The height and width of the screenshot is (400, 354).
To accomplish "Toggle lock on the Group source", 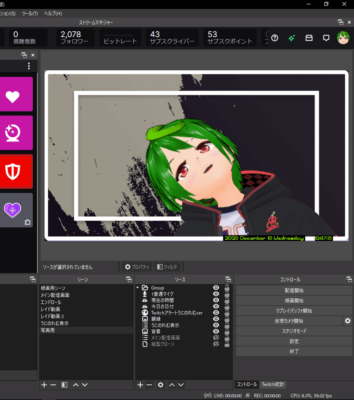I will [x=227, y=288].
